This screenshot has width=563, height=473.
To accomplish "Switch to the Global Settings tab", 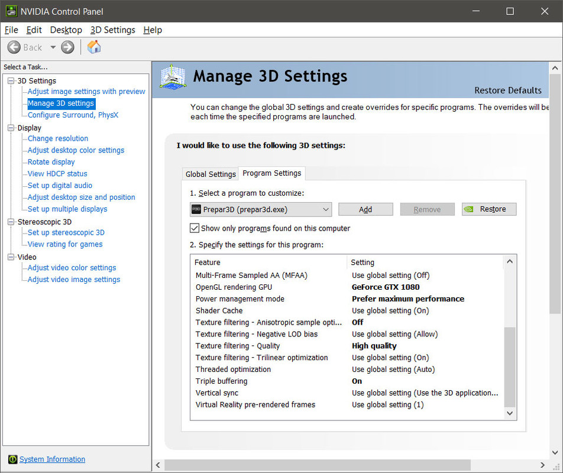I will point(211,174).
